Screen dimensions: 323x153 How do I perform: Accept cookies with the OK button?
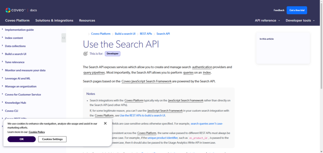22,139
